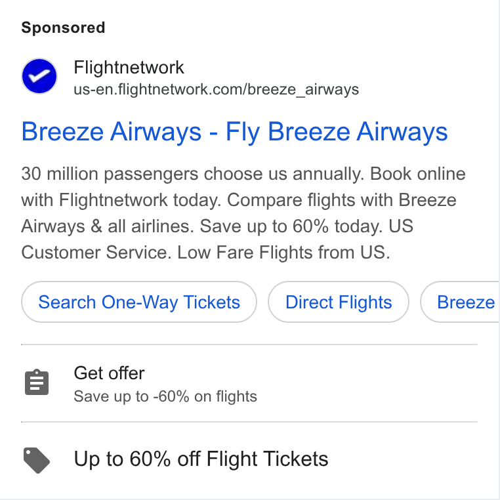This screenshot has width=500, height=500.
Task: Click the Flightnetwork advertiser name
Action: 129,68
